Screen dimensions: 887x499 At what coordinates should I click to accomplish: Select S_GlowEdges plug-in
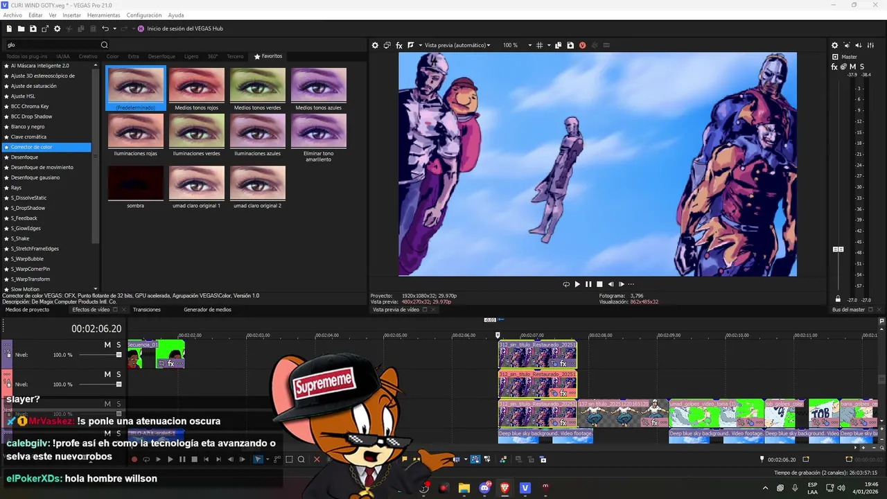(26, 228)
